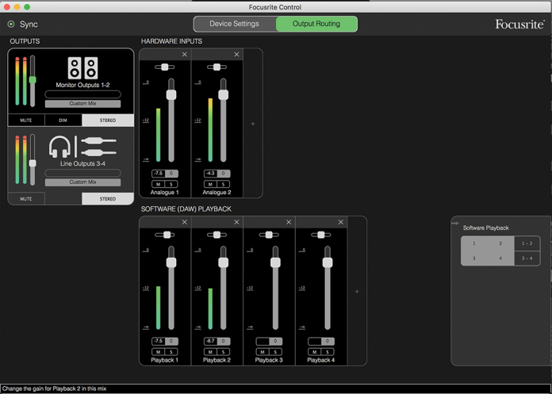Click Playback 1 gain fader handle
The width and height of the screenshot is (552, 394).
(171, 262)
